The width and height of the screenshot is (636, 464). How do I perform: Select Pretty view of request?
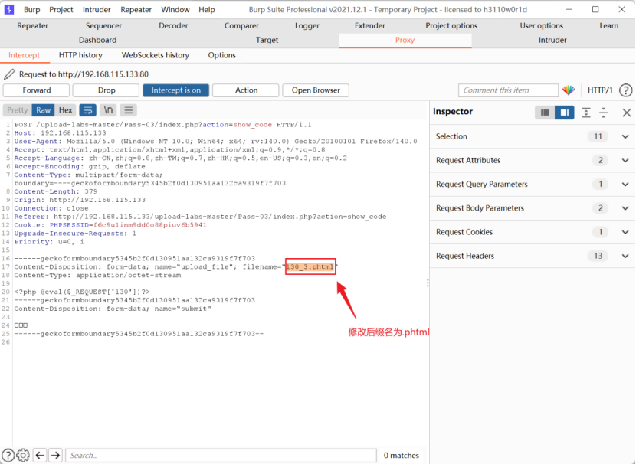point(18,110)
